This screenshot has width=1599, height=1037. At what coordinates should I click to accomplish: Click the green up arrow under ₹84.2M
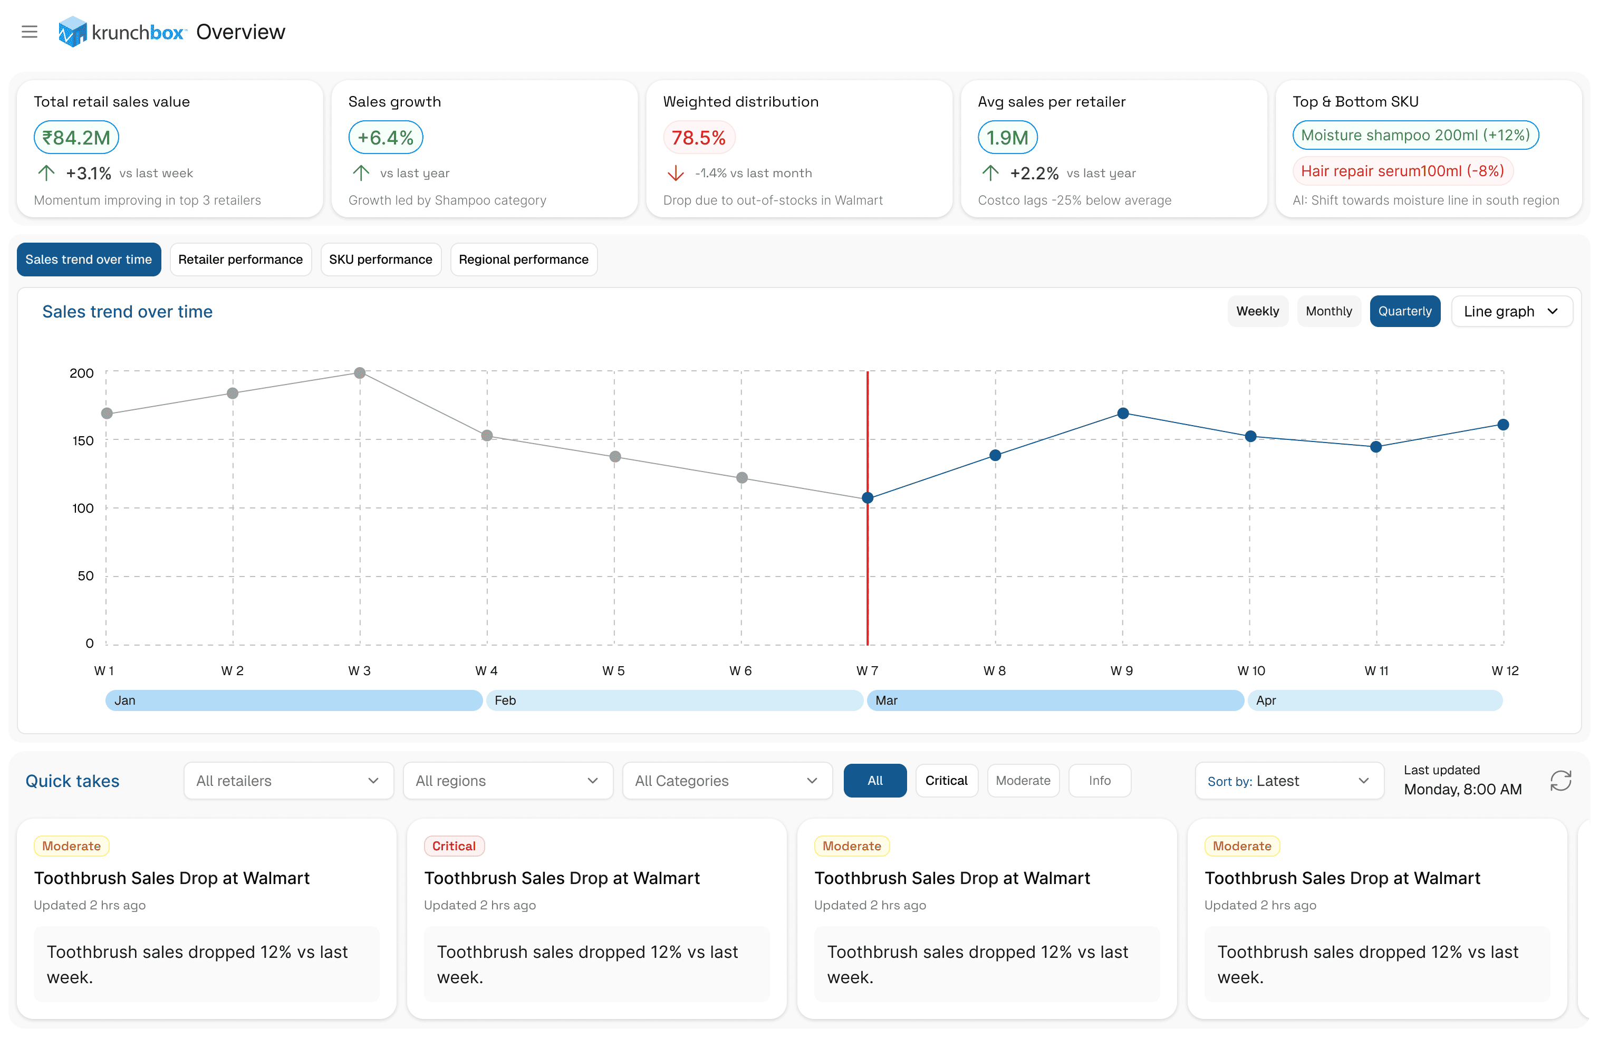coord(46,172)
